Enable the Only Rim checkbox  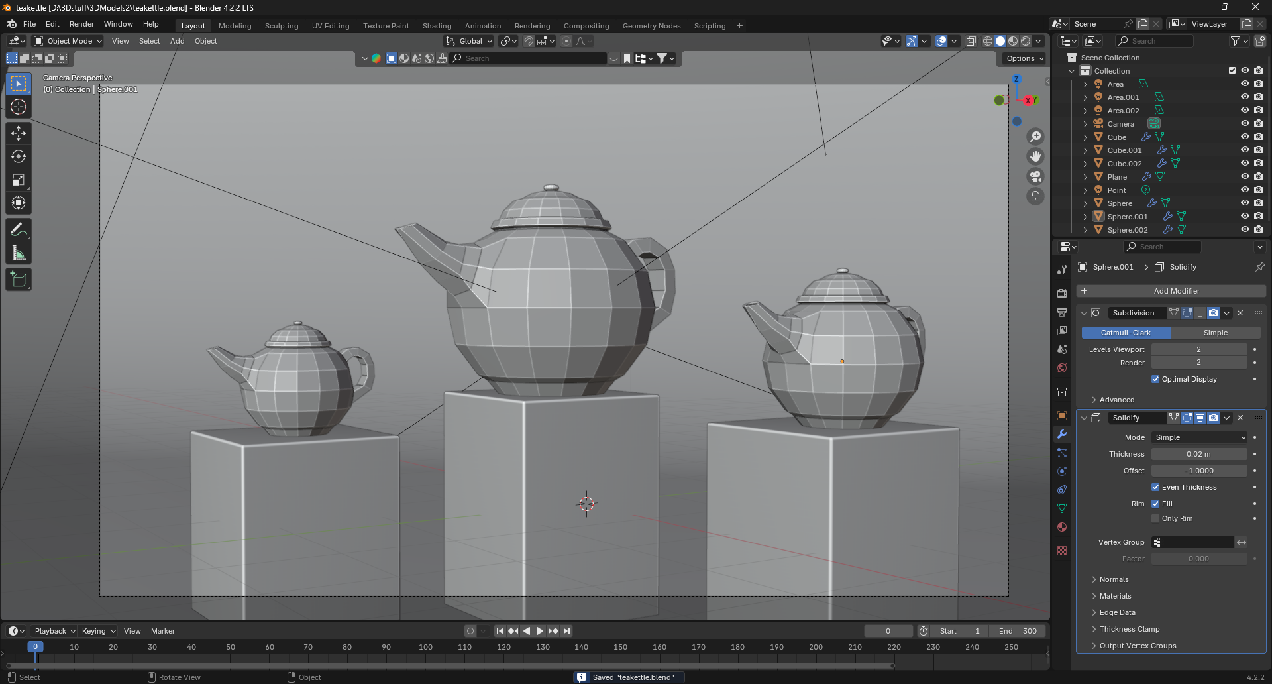(1155, 518)
